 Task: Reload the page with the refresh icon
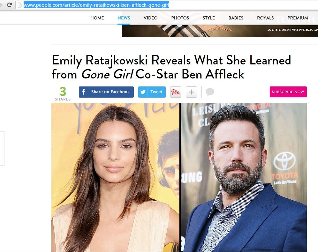pos(9,5)
